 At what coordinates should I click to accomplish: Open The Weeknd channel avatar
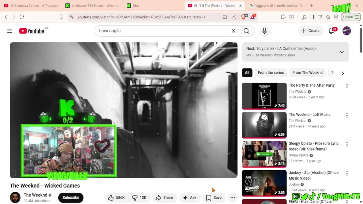15,198
